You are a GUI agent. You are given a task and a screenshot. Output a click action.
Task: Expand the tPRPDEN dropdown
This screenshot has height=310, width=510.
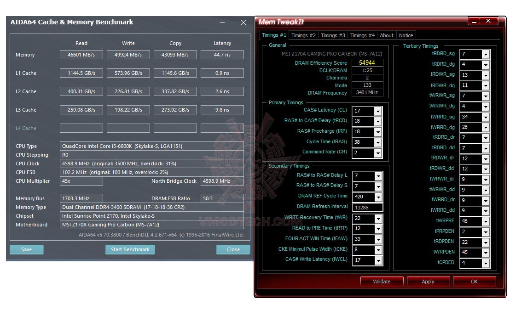tap(486, 232)
